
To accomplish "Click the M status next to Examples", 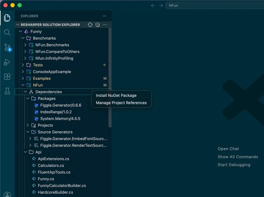I will tap(105, 78).
